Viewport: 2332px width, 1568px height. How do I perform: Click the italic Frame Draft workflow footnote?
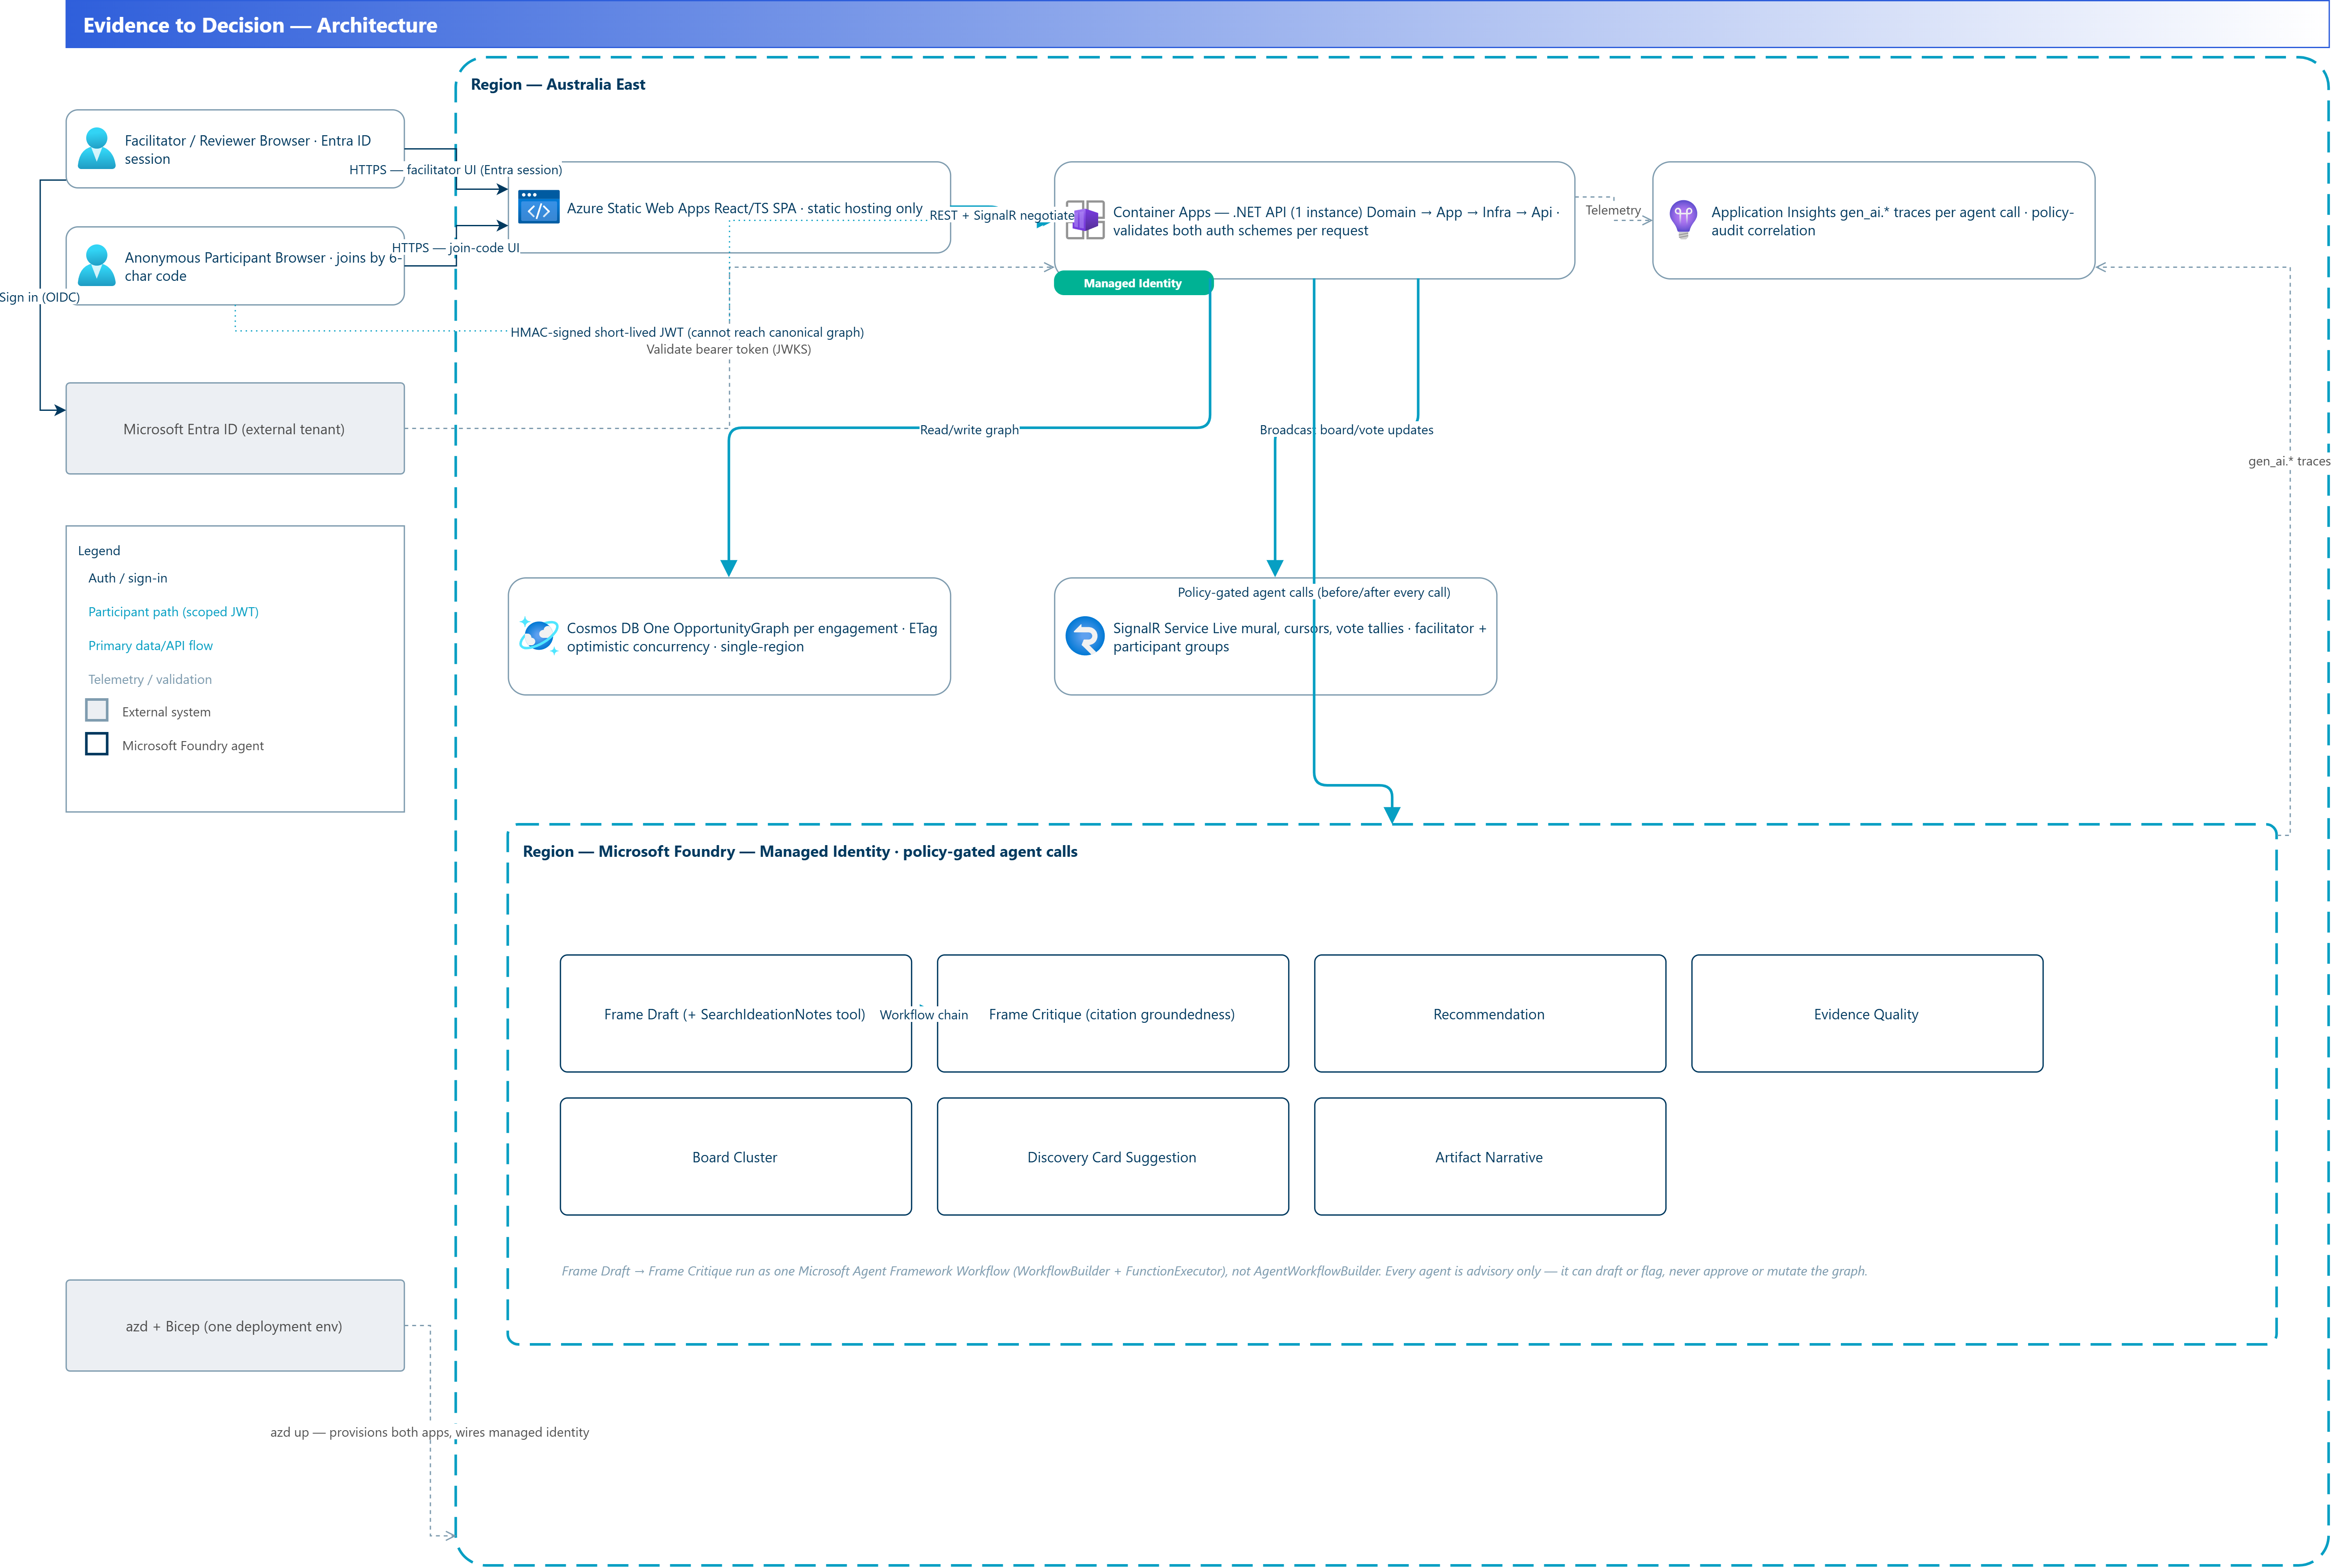[x=1213, y=1271]
